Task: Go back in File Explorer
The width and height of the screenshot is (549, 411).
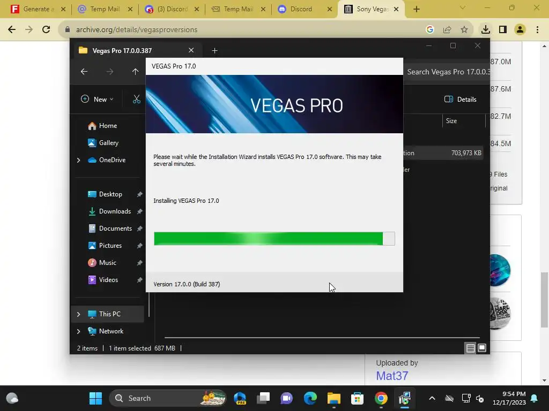Action: click(84, 72)
